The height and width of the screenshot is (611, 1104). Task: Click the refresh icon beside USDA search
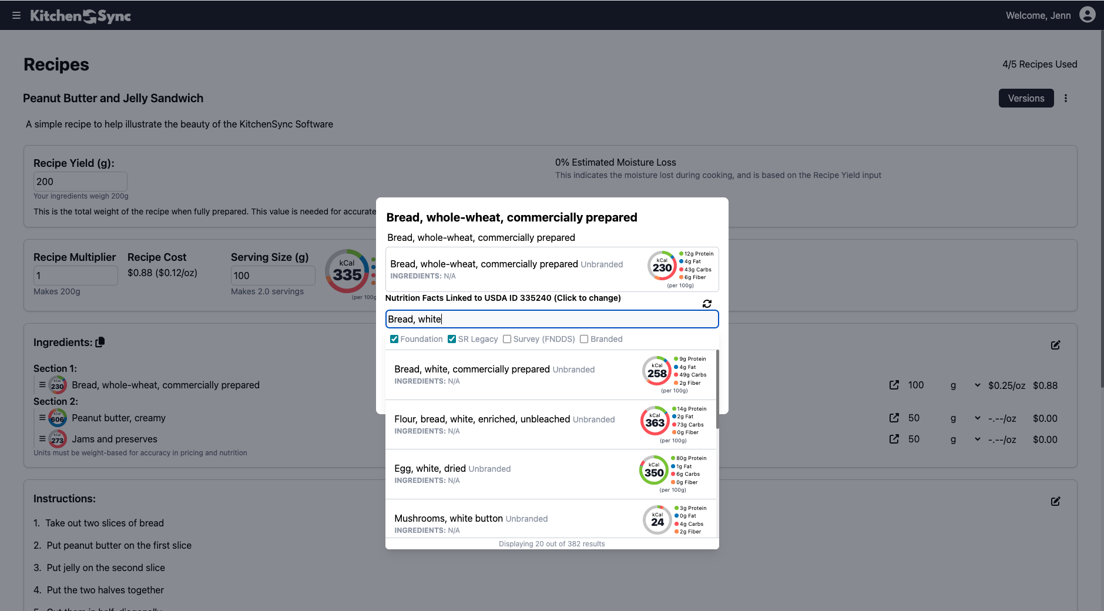tap(707, 304)
